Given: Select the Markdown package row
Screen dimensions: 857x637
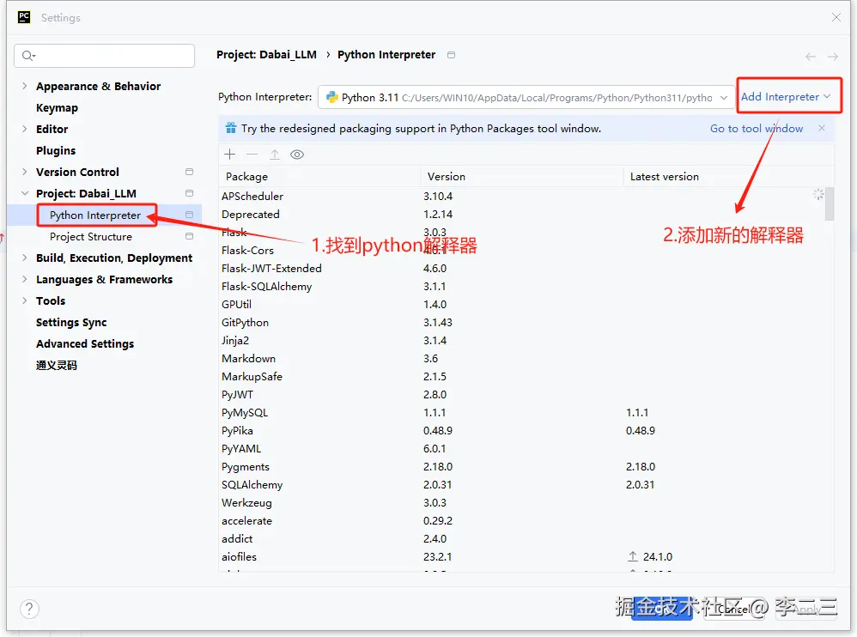Looking at the screenshot, I should (x=522, y=358).
